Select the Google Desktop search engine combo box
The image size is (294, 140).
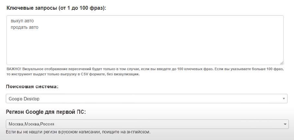147,99
